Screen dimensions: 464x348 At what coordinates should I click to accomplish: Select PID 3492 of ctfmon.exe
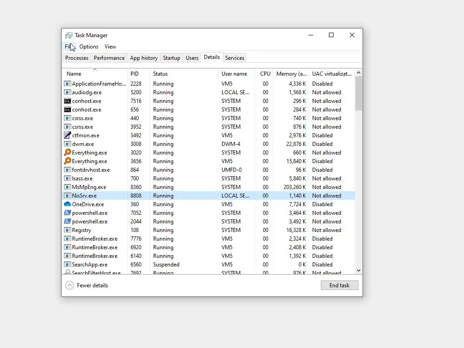point(136,135)
